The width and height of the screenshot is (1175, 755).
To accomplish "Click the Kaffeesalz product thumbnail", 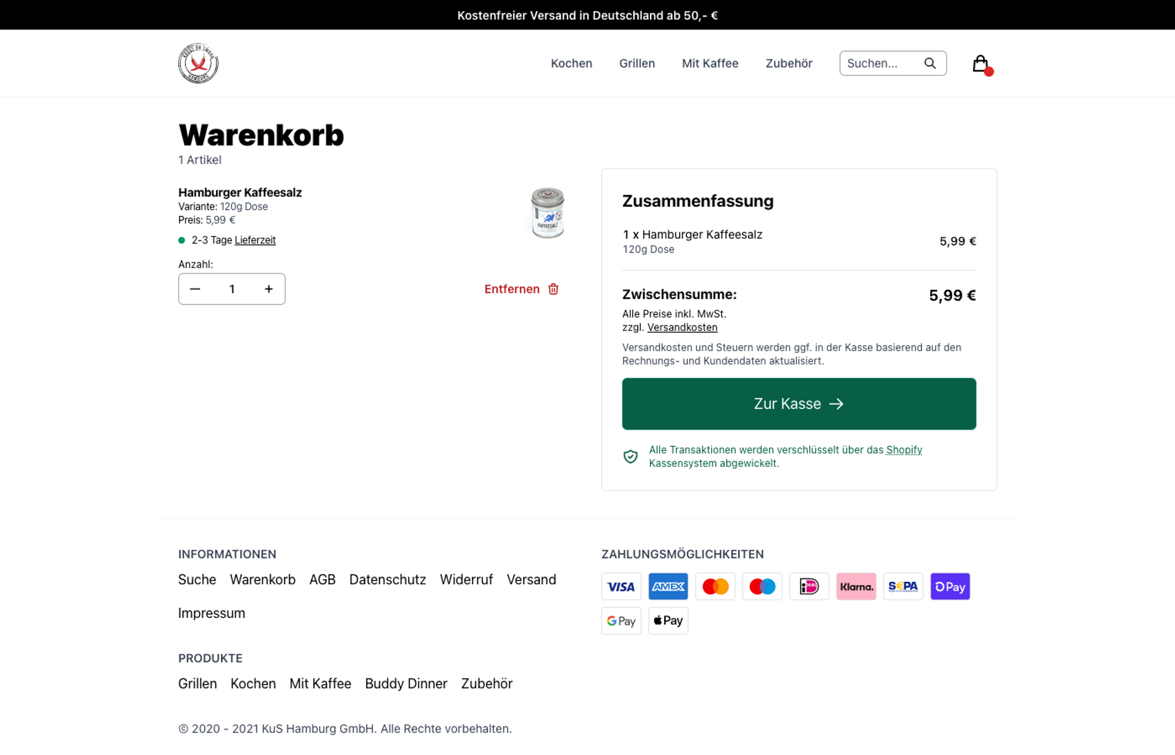I will 547,212.
